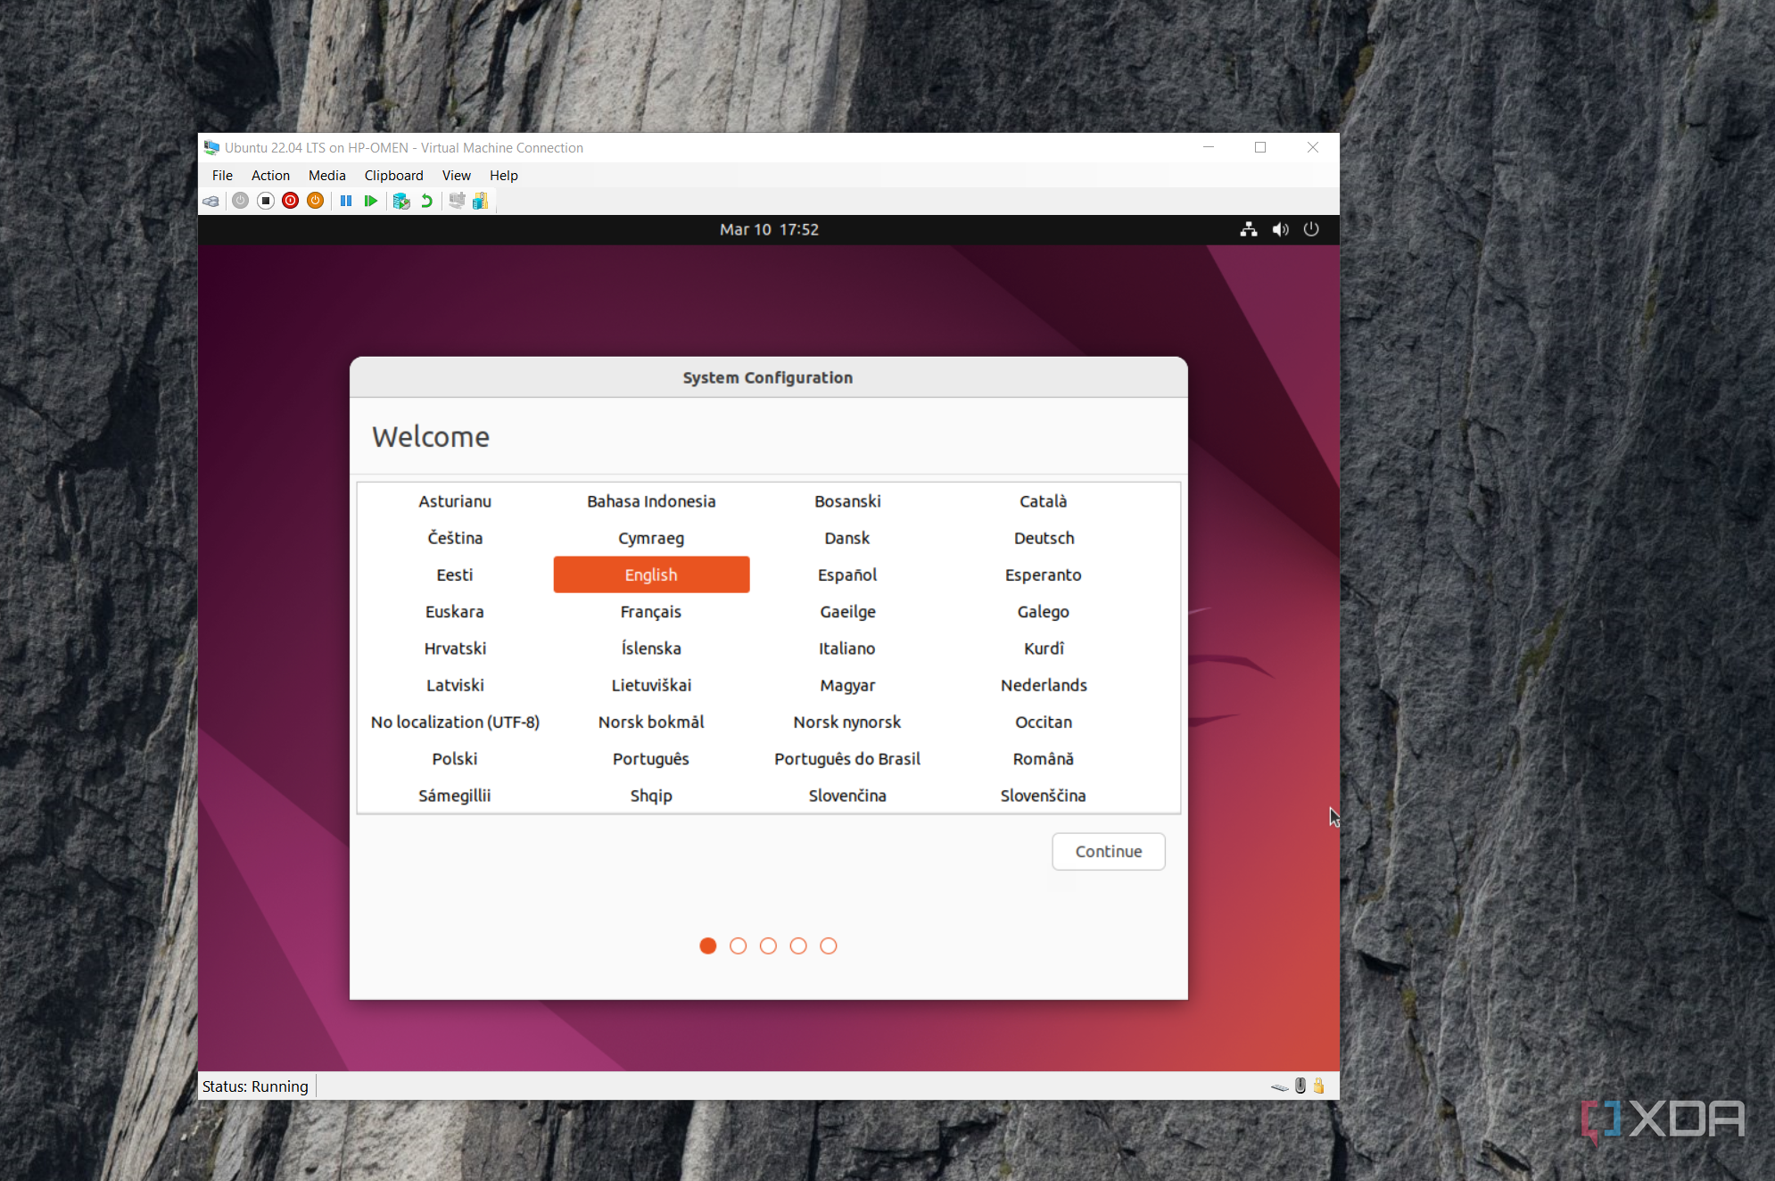Click the greyed-out Start VM icon

240,202
